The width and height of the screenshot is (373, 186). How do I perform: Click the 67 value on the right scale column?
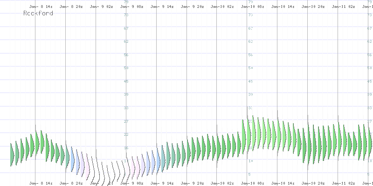250,28
